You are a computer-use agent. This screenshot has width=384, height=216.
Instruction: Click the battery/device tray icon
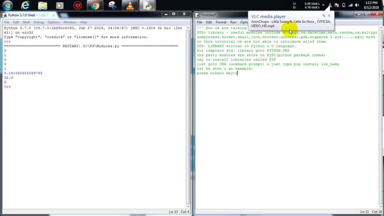tap(344, 5)
